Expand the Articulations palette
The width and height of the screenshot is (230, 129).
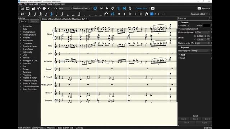pos(28,40)
